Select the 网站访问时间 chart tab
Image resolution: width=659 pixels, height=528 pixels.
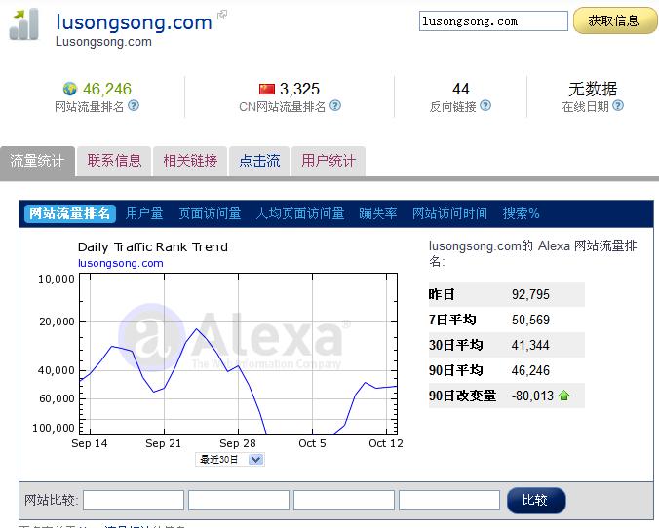pyautogui.click(x=449, y=213)
